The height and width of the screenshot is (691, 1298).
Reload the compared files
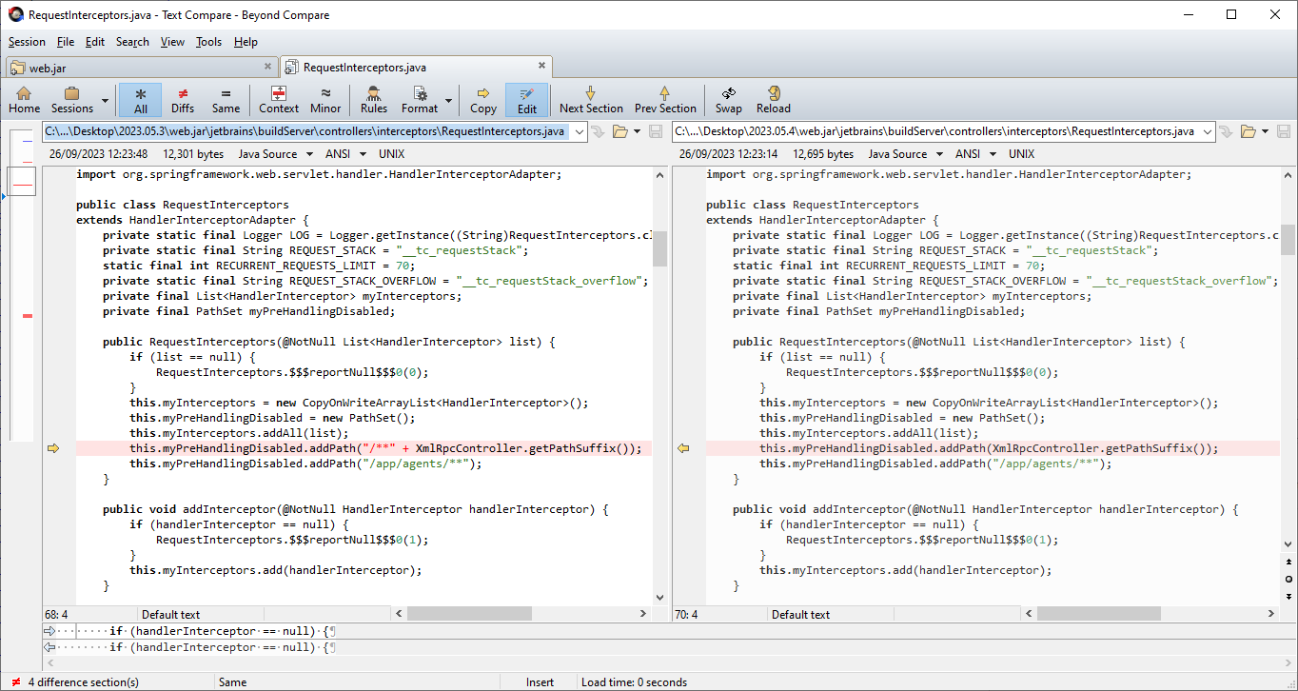[x=774, y=100]
